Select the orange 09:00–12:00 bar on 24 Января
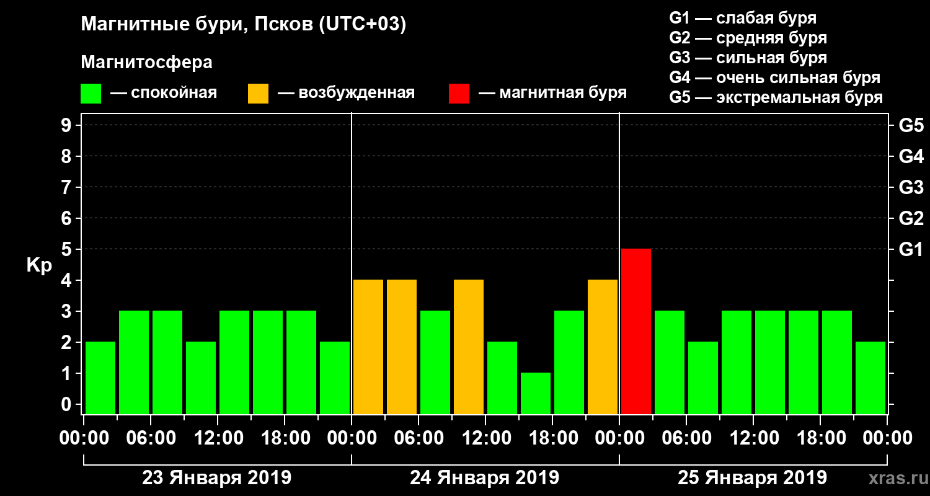 pyautogui.click(x=469, y=347)
